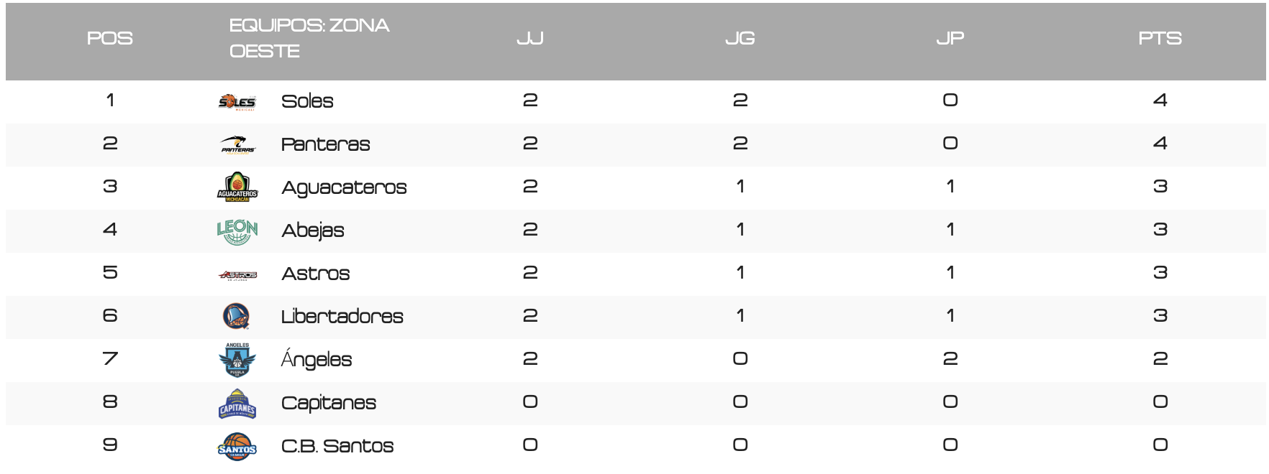The height and width of the screenshot is (474, 1269).
Task: Click the Aguacateros avocado logo
Action: 237,187
